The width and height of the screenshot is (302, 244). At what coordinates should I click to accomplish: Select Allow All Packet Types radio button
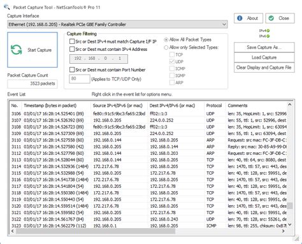tap(166, 39)
